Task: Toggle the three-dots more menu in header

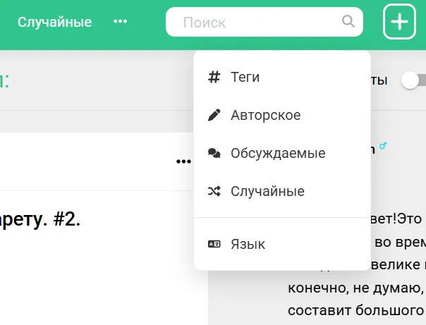Action: (120, 21)
